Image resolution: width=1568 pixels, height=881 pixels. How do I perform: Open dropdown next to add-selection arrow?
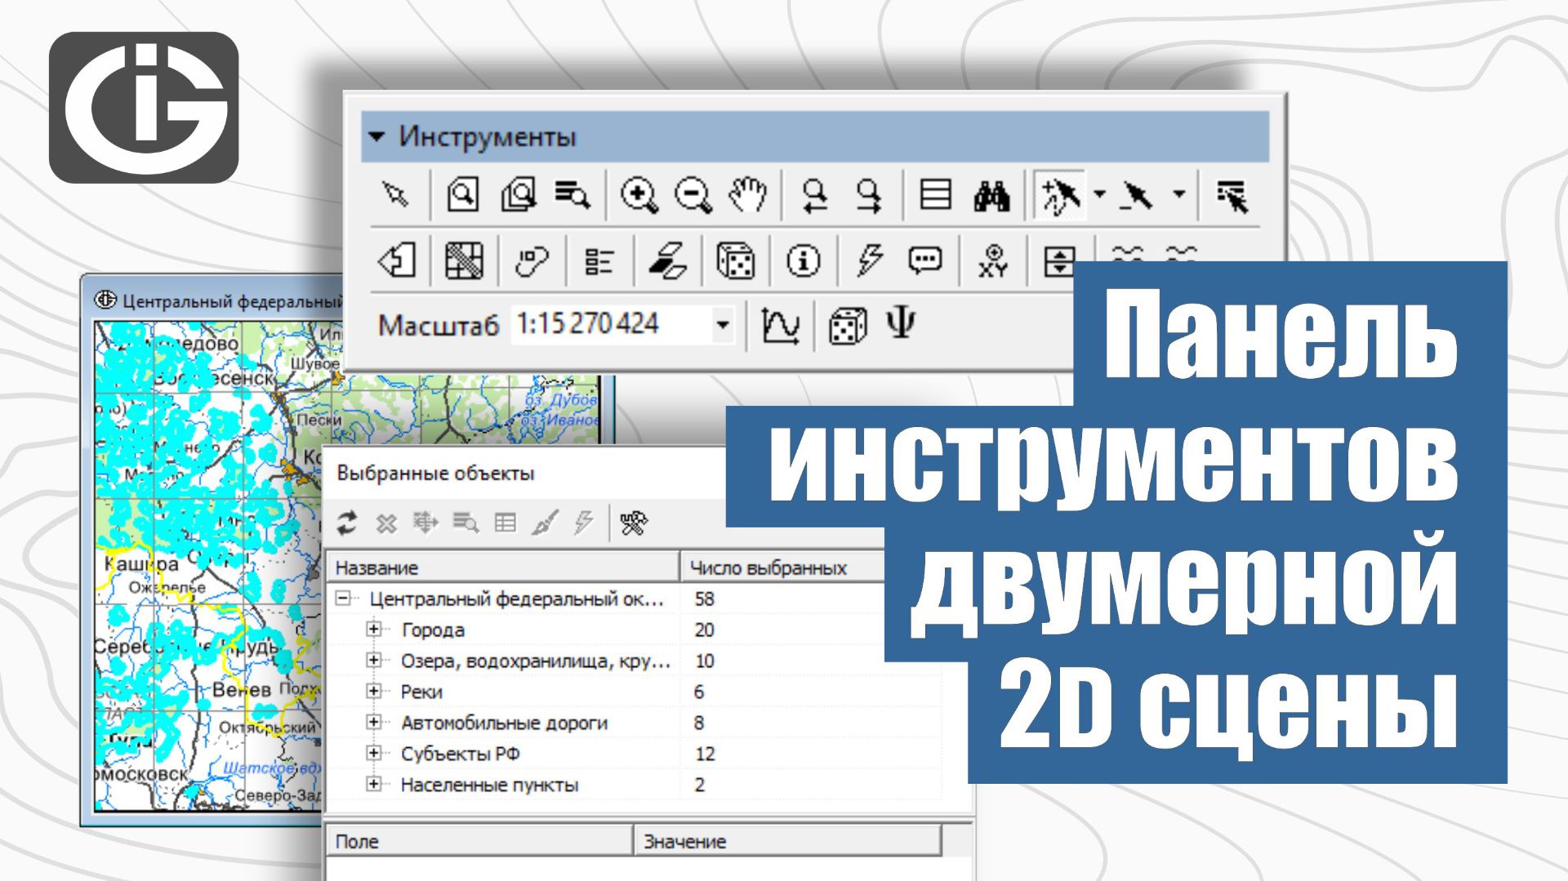point(1099,194)
